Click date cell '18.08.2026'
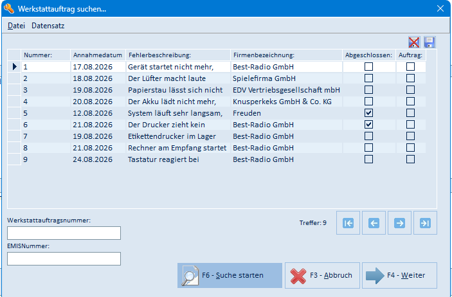This screenshot has height=297, width=452. click(x=98, y=78)
